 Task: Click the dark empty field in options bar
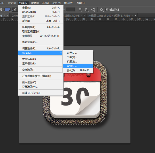click(x=71, y=10)
